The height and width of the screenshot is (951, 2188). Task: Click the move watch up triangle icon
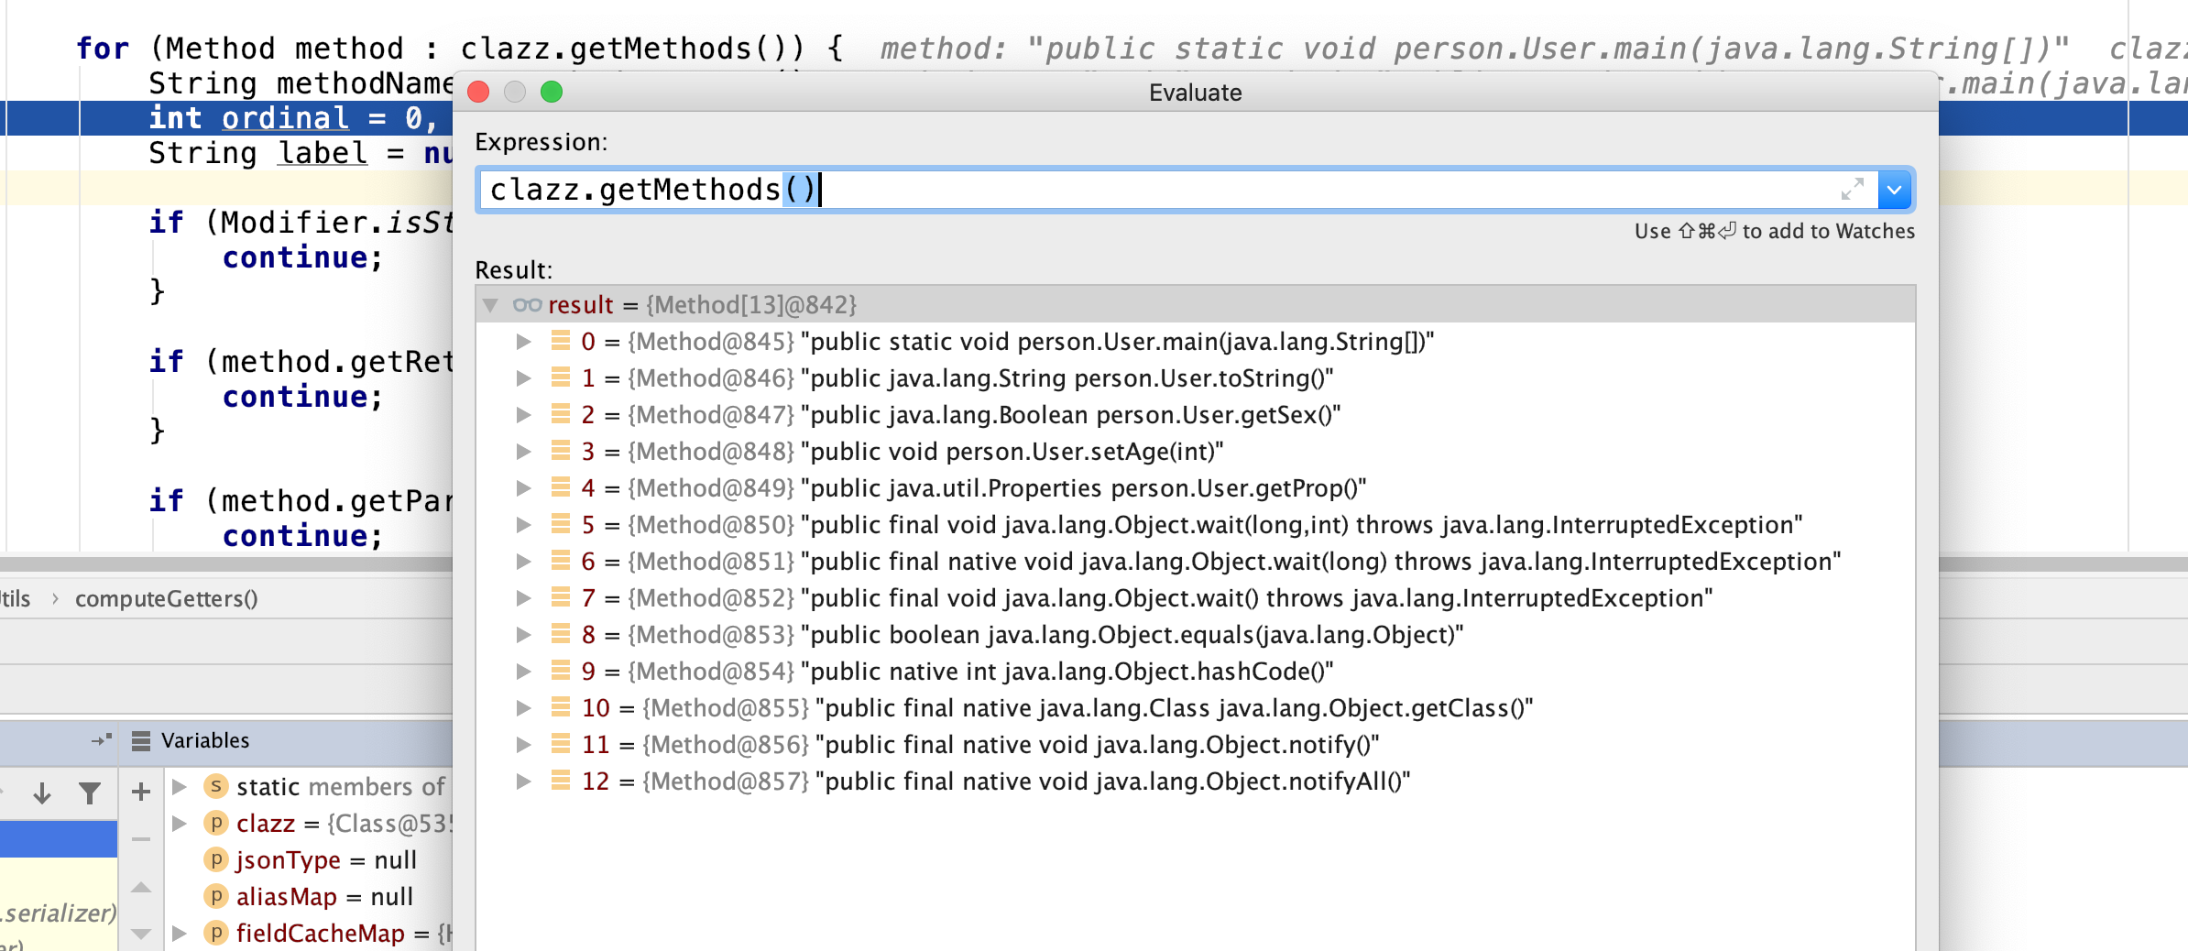tap(141, 887)
